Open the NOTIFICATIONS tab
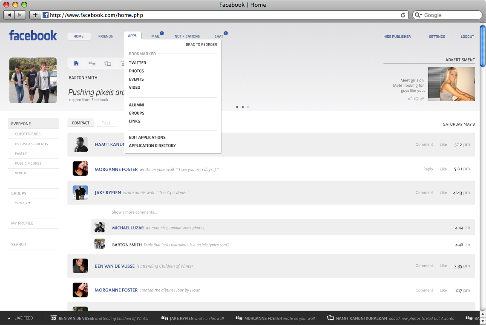Image resolution: width=486 pixels, height=325 pixels. tap(187, 36)
